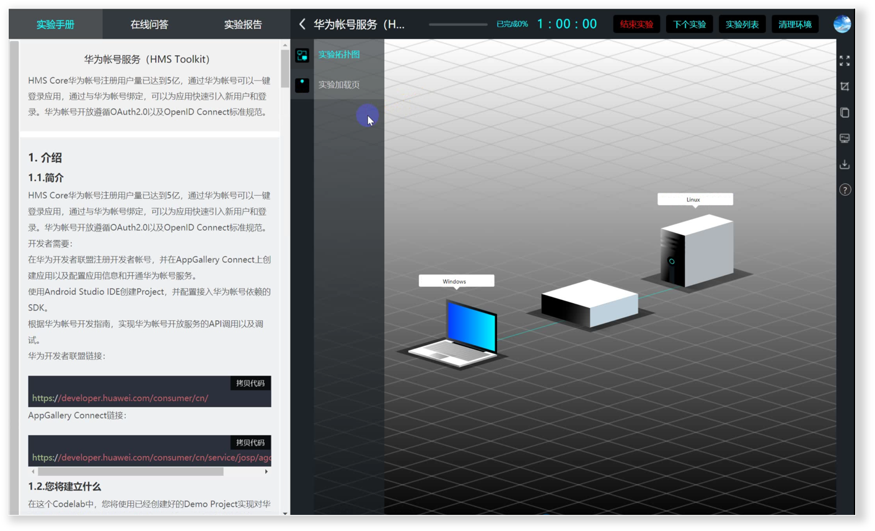
Task: Select the 实验加载页 menu label
Action: (339, 84)
